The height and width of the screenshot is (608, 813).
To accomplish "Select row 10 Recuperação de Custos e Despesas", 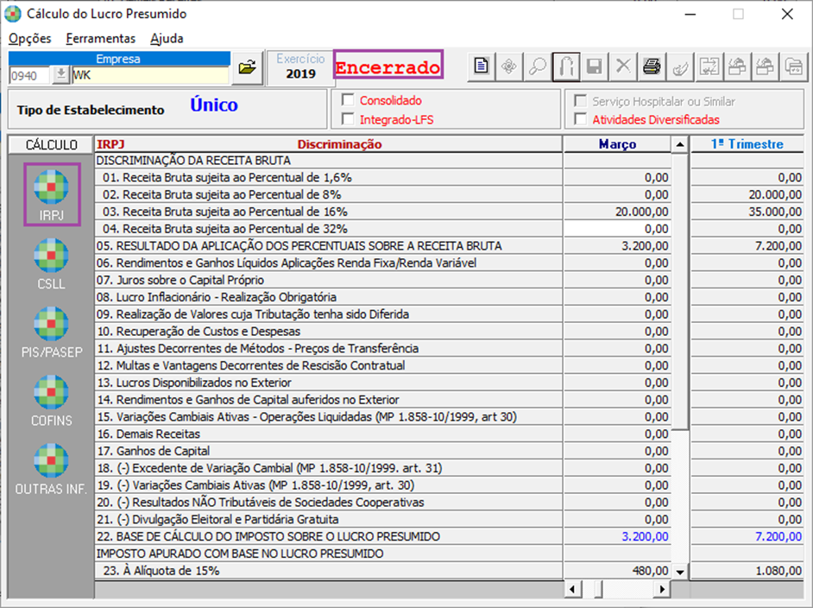I will click(329, 332).
